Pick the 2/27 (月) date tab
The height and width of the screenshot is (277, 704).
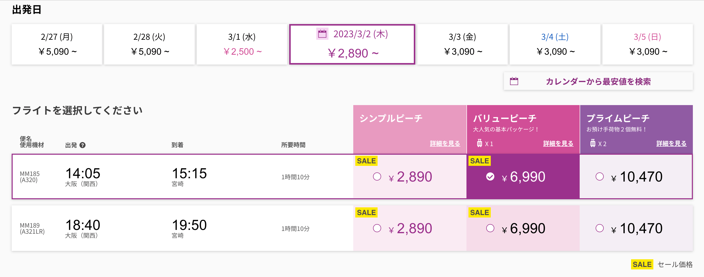point(56,44)
